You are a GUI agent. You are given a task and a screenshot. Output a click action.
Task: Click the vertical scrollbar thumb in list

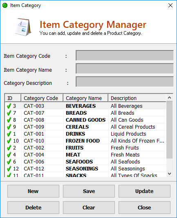tap(169, 130)
